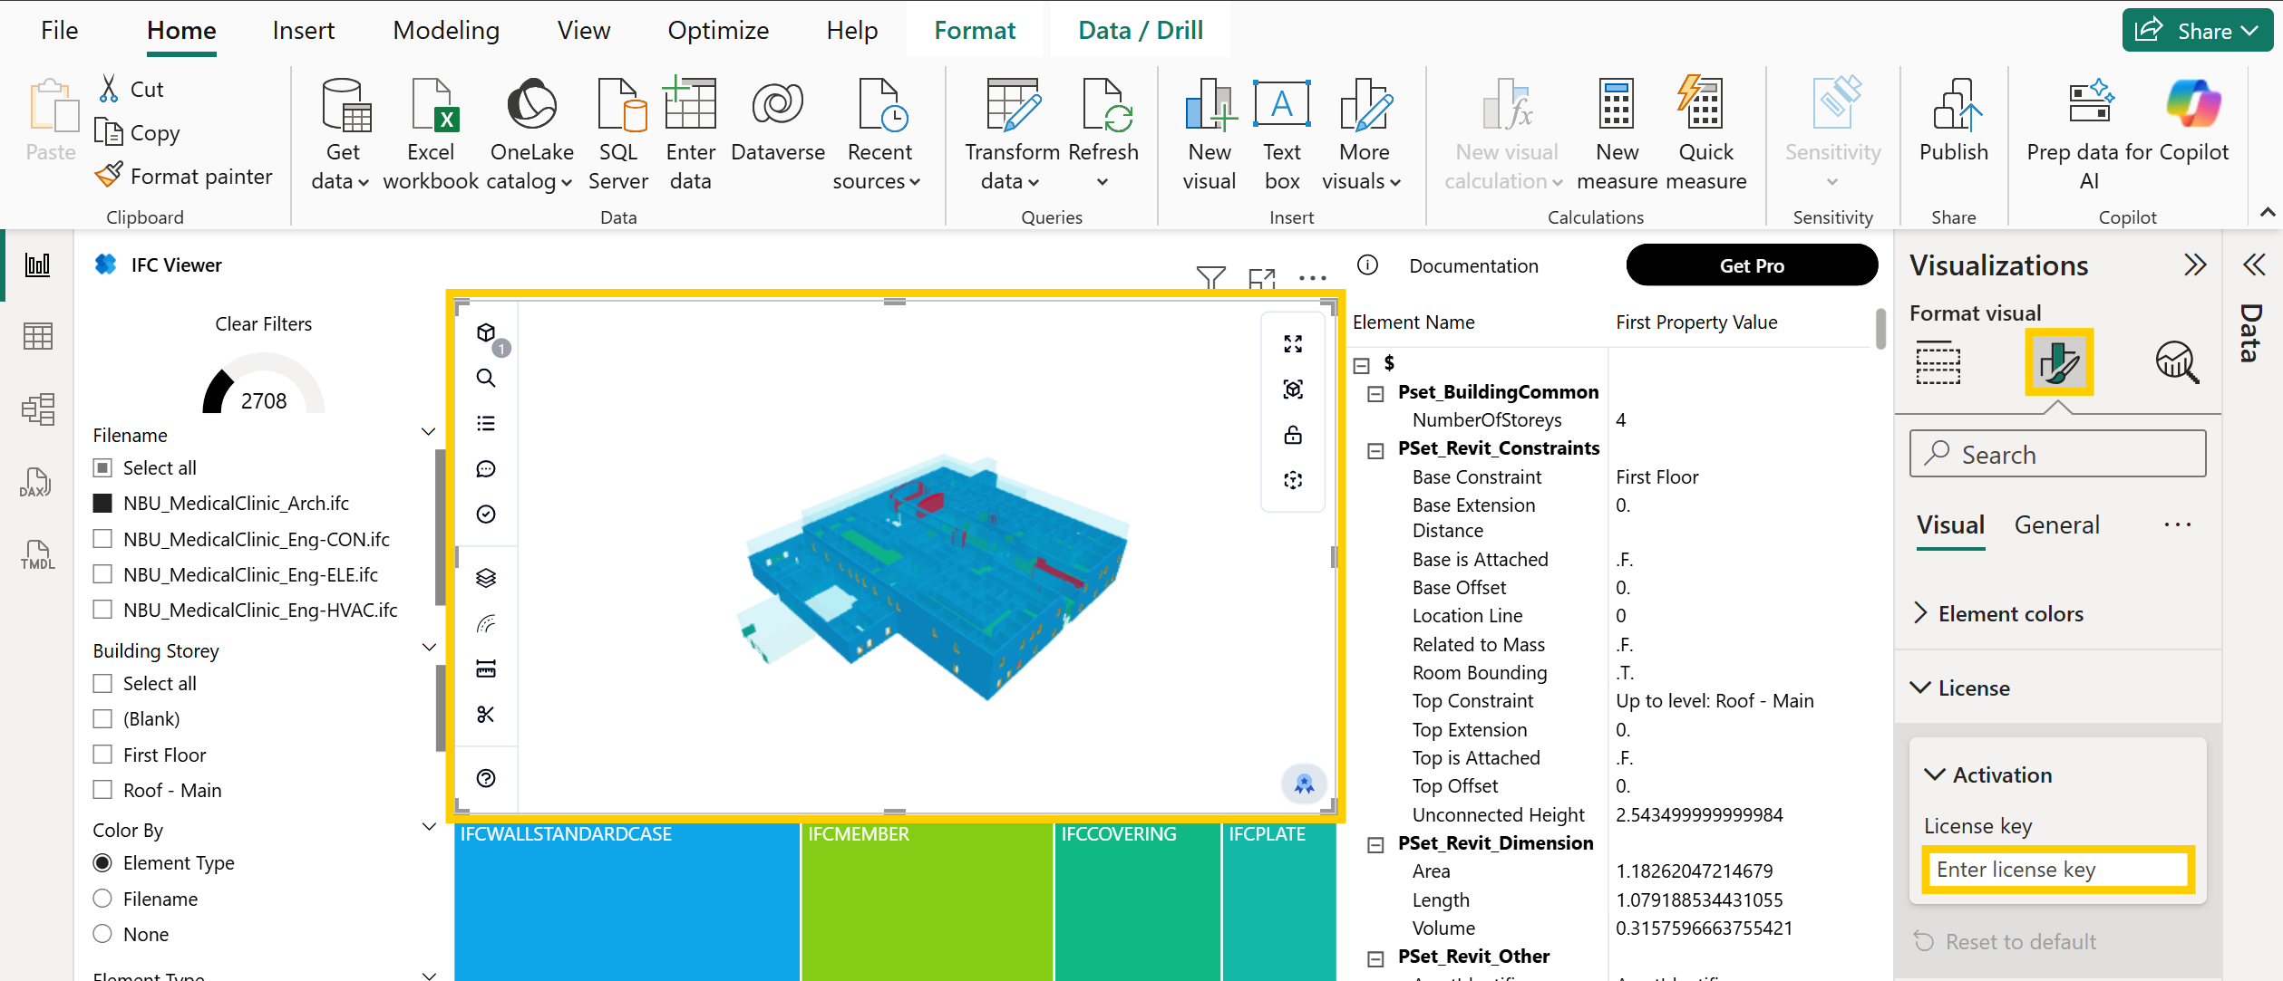Image resolution: width=2283 pixels, height=981 pixels.
Task: Click the magnifier search icon in viewer toolbar
Action: click(486, 378)
